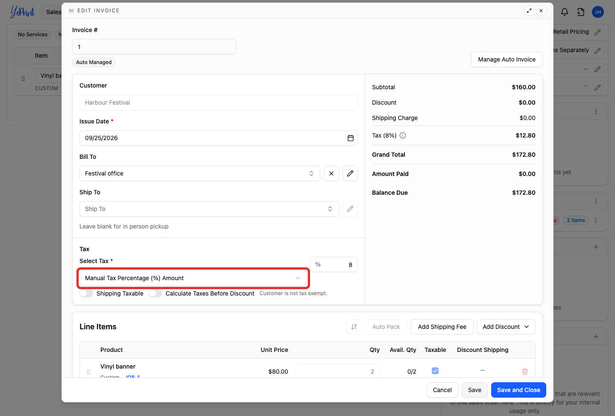Expand the Edit Invoice dialog to fullscreen
615x416 pixels.
point(529,11)
